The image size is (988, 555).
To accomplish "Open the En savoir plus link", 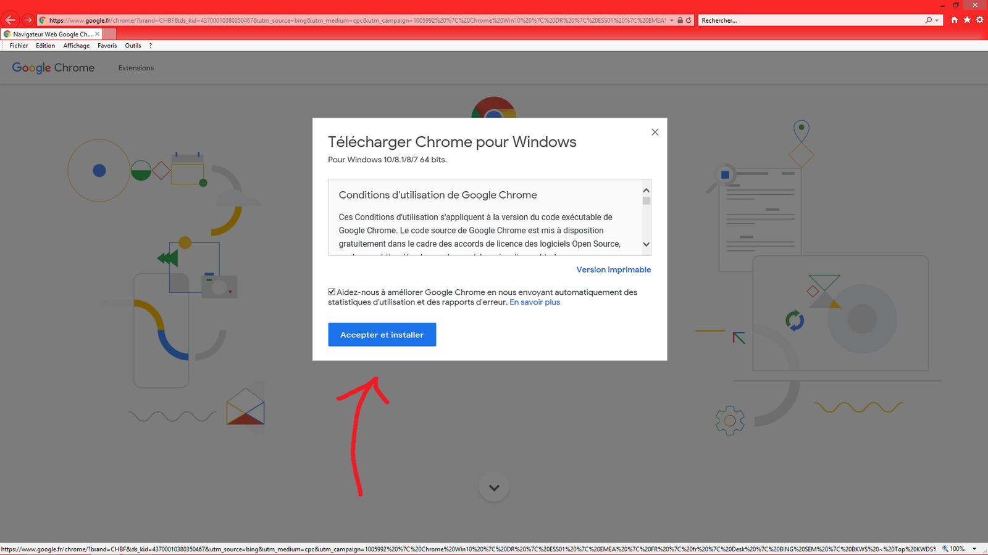I will click(x=535, y=302).
